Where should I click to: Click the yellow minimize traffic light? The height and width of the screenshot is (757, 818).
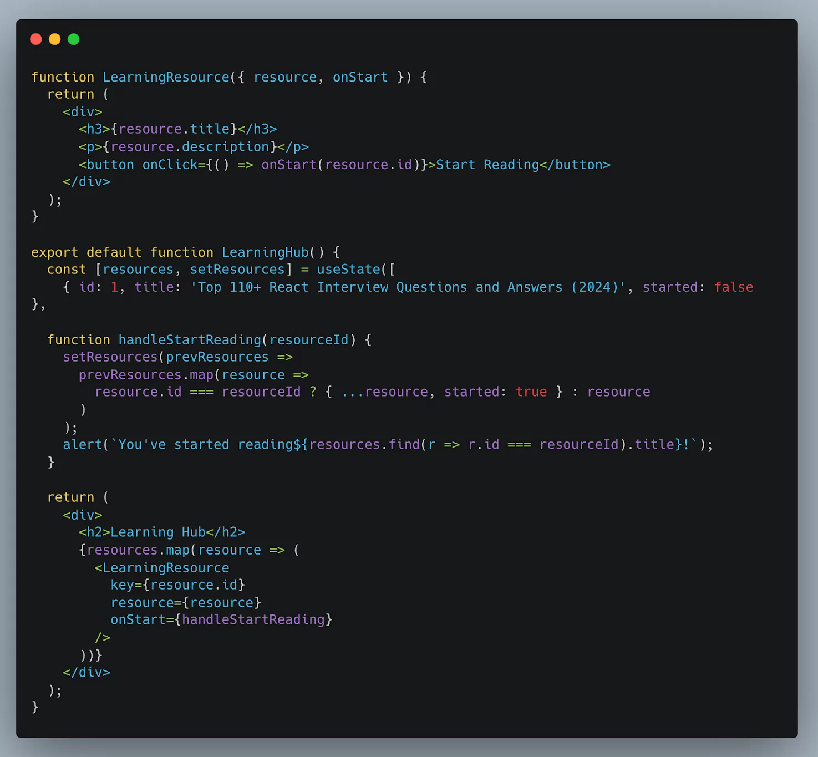pos(54,39)
